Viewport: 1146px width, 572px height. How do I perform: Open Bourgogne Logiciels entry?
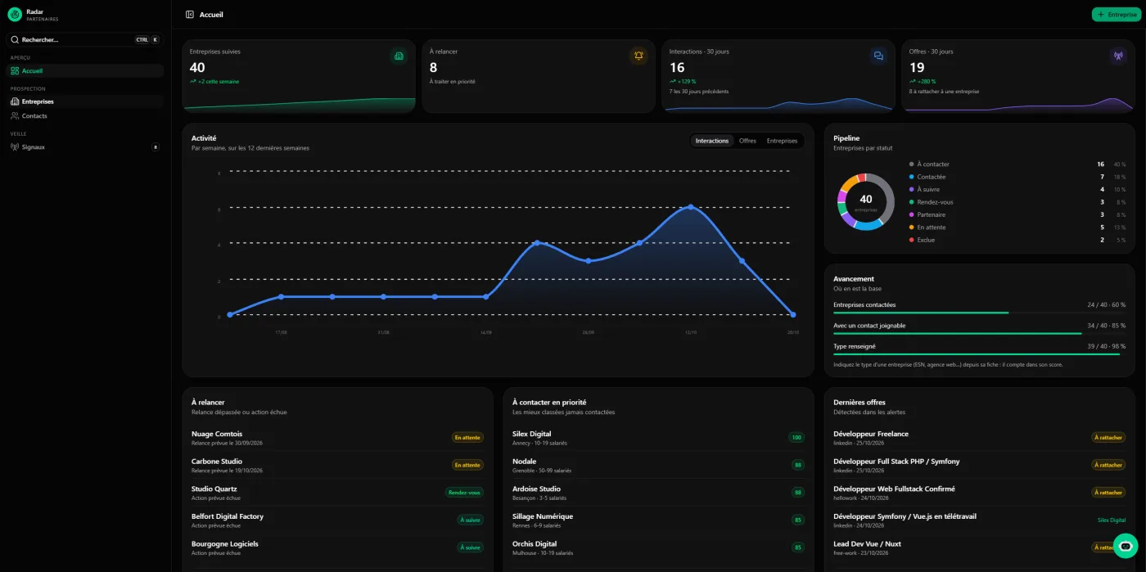pyautogui.click(x=337, y=547)
